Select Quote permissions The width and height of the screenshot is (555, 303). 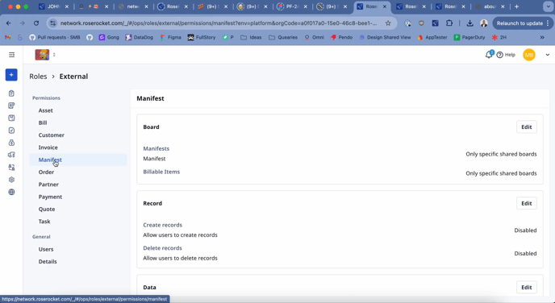point(47,210)
